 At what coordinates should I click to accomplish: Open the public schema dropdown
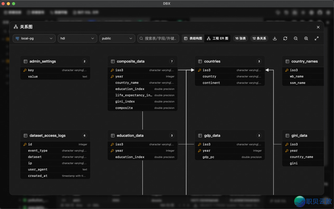point(117,38)
